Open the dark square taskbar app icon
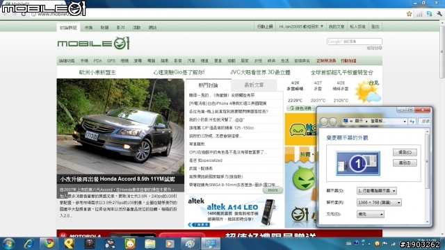The image size is (445, 250). point(90,244)
